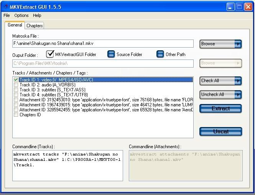Open the Options menu
Viewport: 255px width, 195px height.
[21, 15]
